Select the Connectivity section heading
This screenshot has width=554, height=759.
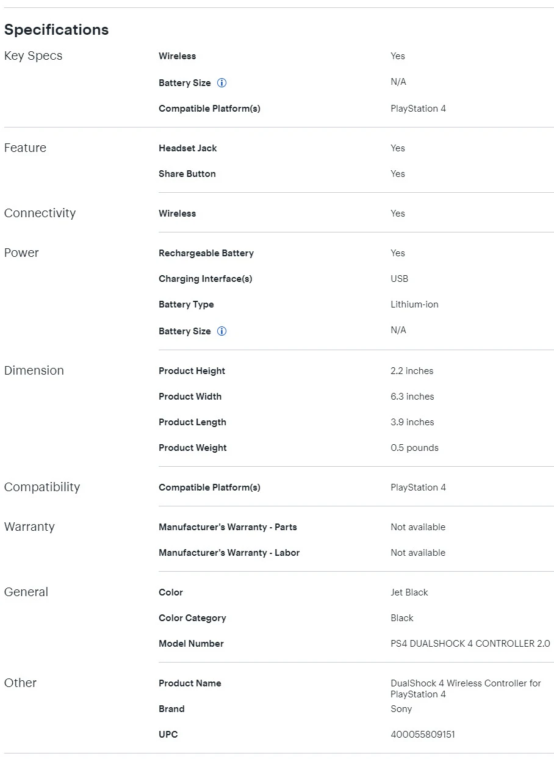click(40, 214)
